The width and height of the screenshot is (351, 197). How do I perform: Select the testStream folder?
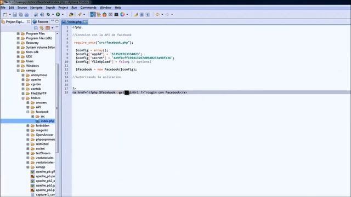(43, 153)
